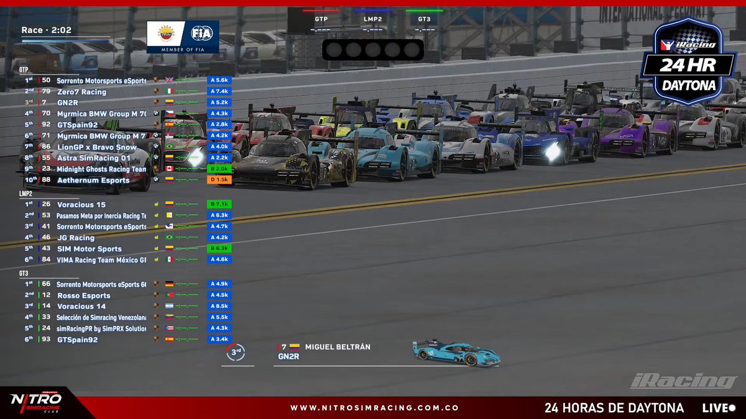
Task: Select the Aethernum Esports row
Action: [126, 180]
